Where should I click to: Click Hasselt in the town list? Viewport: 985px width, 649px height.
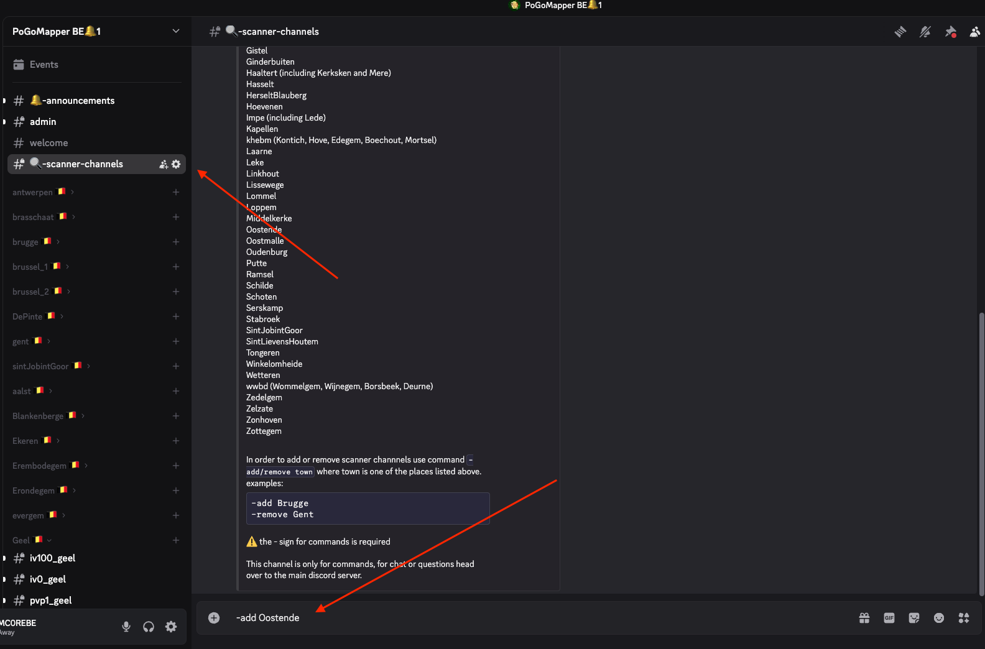260,84
